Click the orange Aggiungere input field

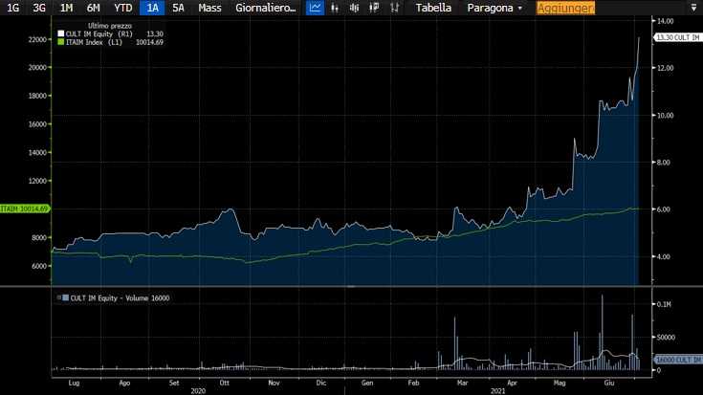coord(565,8)
